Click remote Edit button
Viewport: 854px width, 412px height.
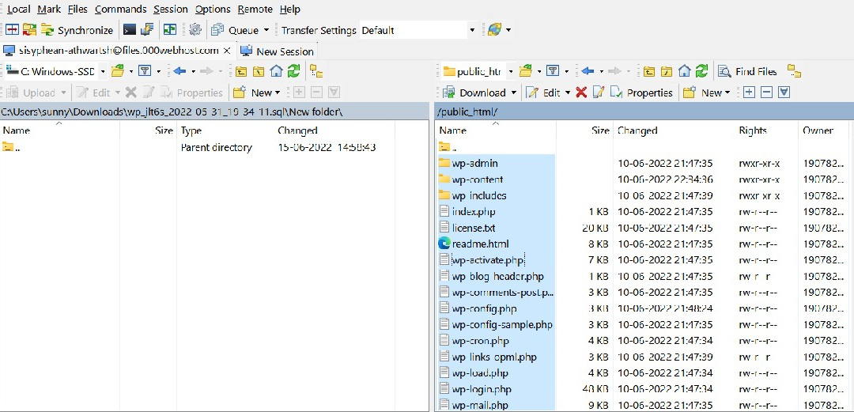[543, 93]
